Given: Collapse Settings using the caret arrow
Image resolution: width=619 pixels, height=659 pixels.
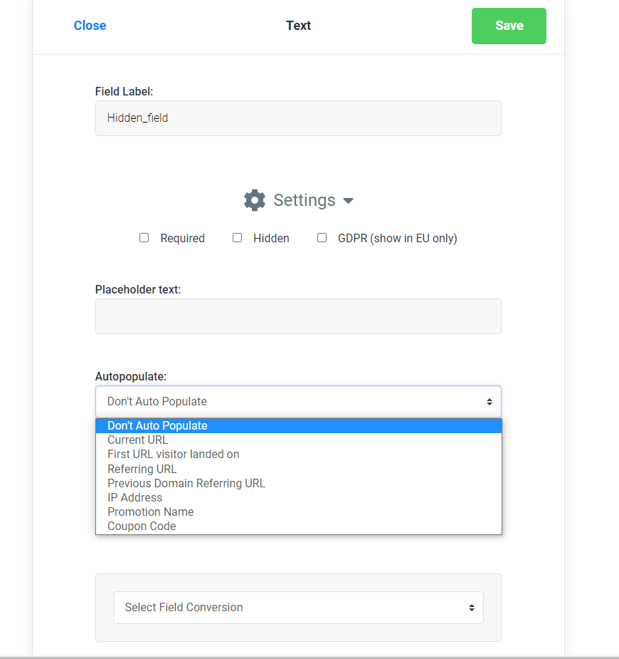Looking at the screenshot, I should click(x=348, y=201).
